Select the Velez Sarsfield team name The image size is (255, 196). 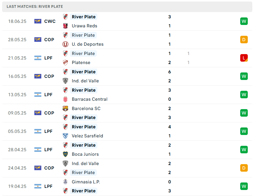(x=87, y=136)
